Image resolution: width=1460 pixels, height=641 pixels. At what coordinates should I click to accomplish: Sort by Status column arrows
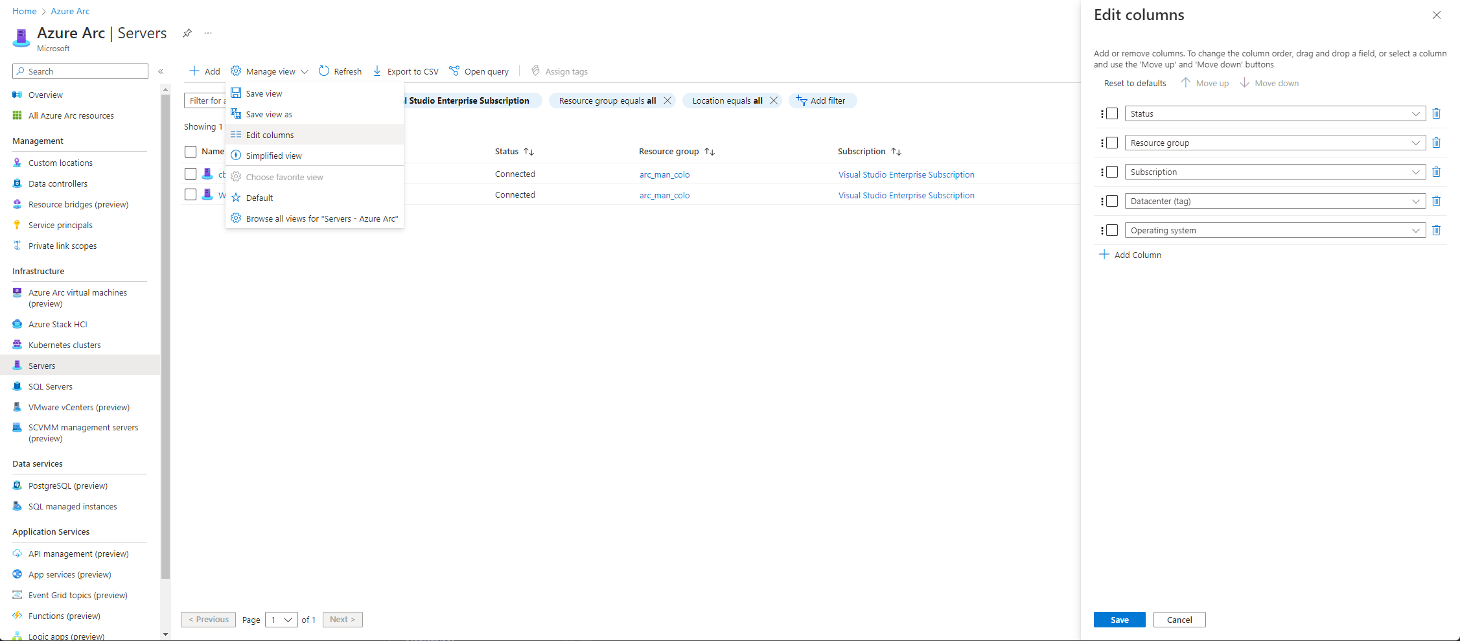coord(529,152)
